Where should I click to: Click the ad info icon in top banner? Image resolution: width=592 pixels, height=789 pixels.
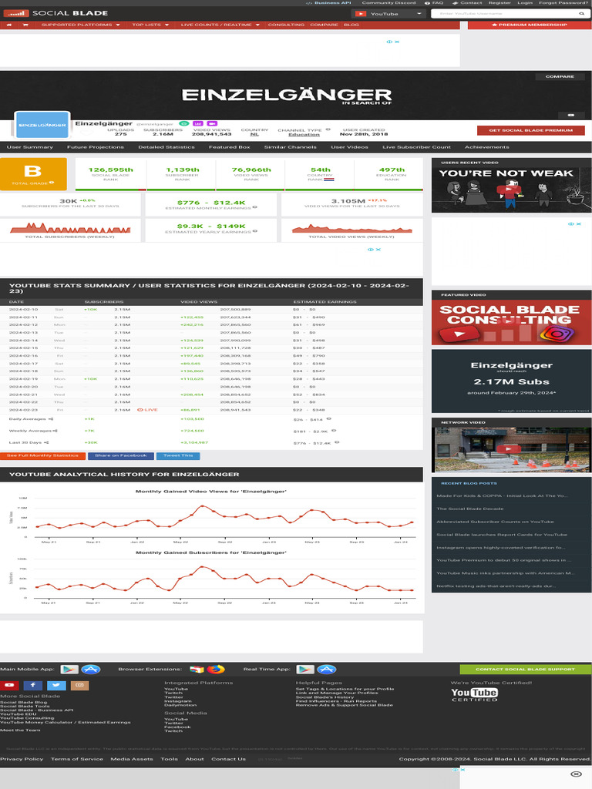(389, 42)
